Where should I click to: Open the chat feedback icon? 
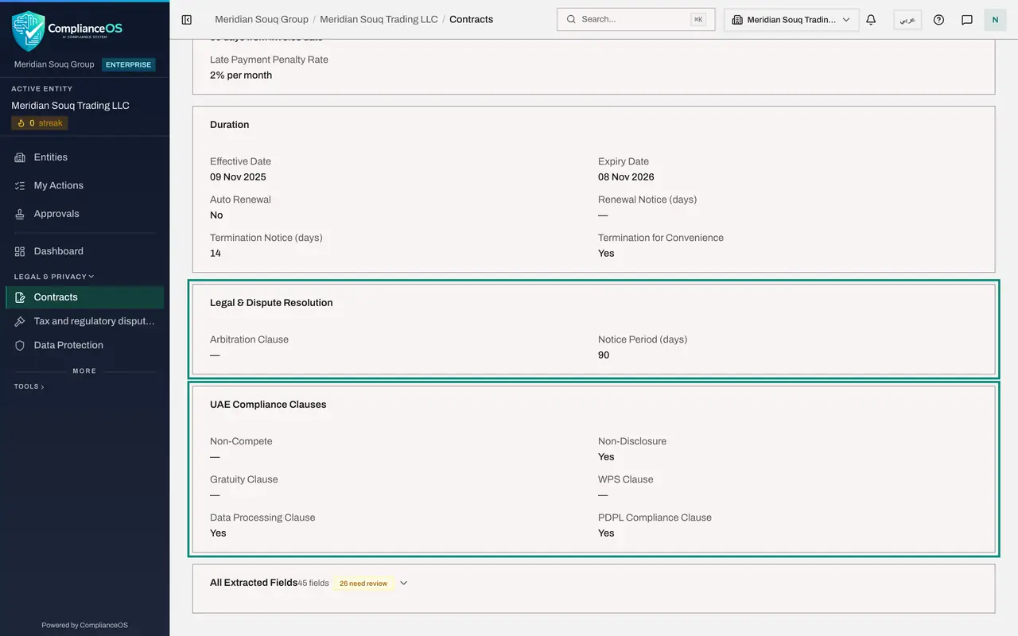point(967,19)
